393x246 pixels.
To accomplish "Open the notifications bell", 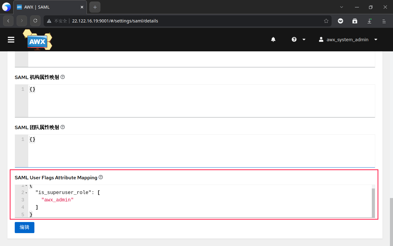I will click(273, 39).
